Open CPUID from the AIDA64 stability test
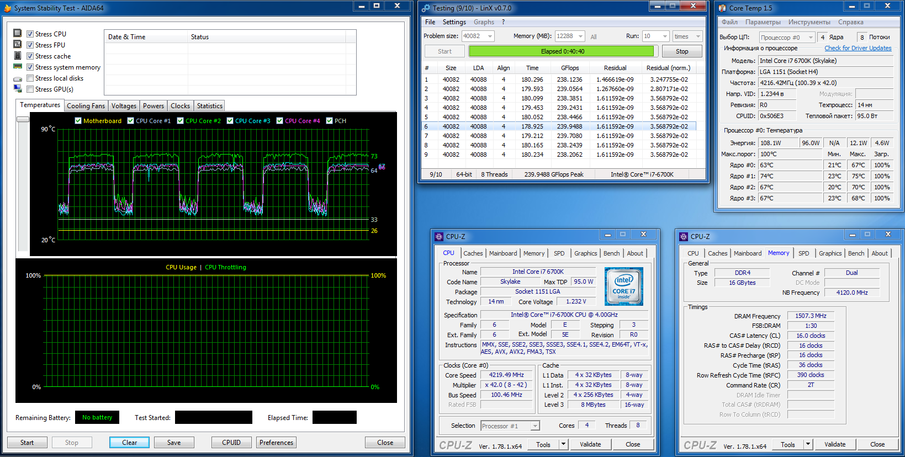 point(231,443)
